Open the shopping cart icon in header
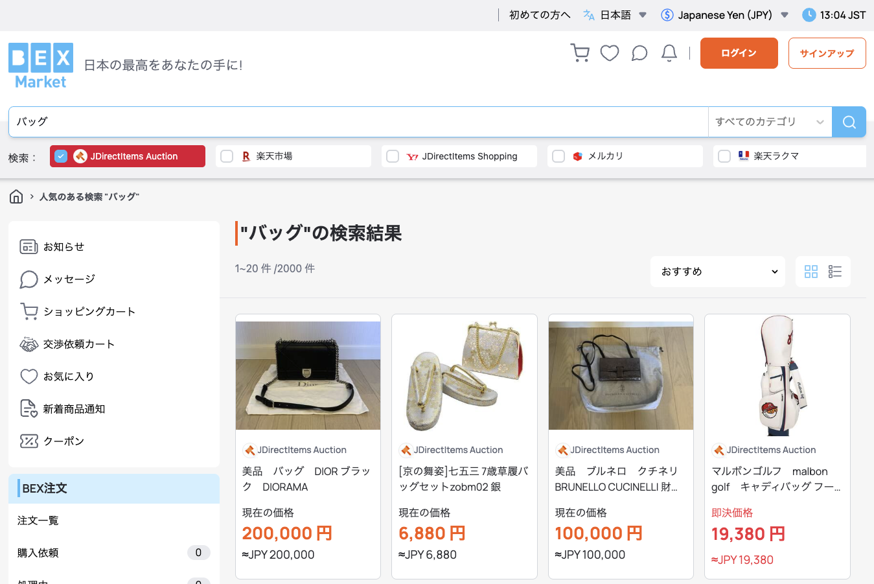This screenshot has width=874, height=584. 580,53
